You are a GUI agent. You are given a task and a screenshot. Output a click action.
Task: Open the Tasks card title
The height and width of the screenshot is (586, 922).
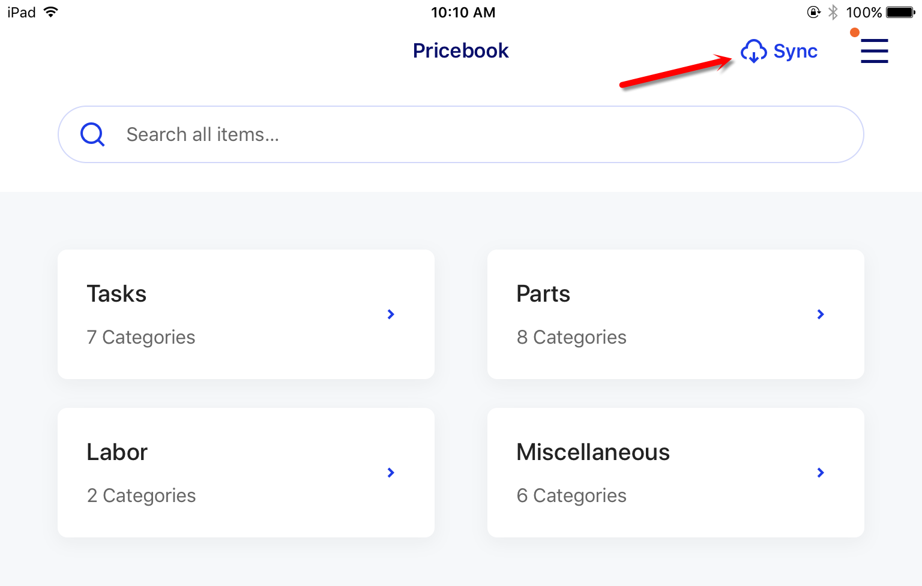116,294
